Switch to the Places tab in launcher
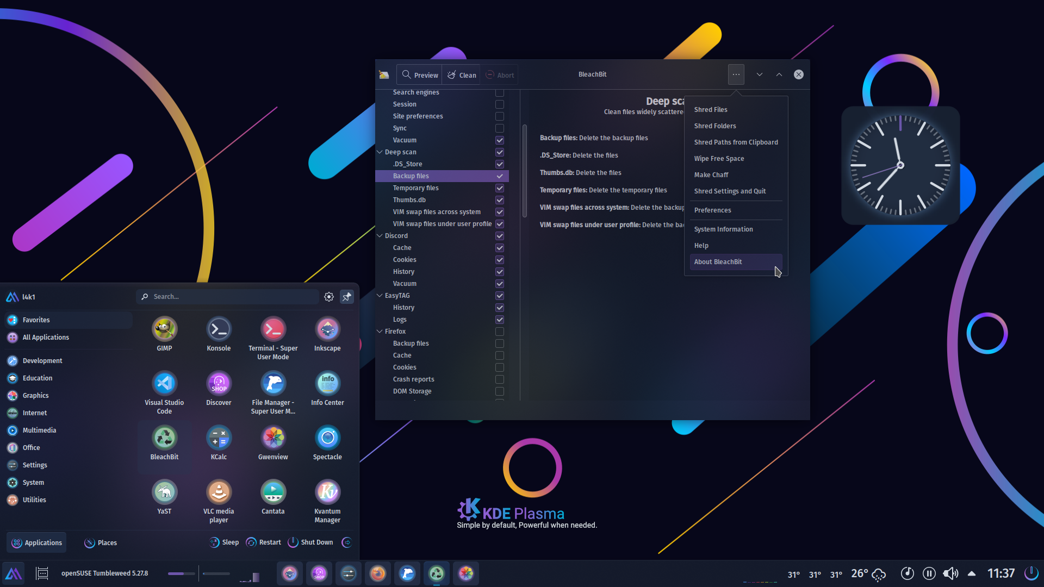The image size is (1044, 587). click(101, 542)
